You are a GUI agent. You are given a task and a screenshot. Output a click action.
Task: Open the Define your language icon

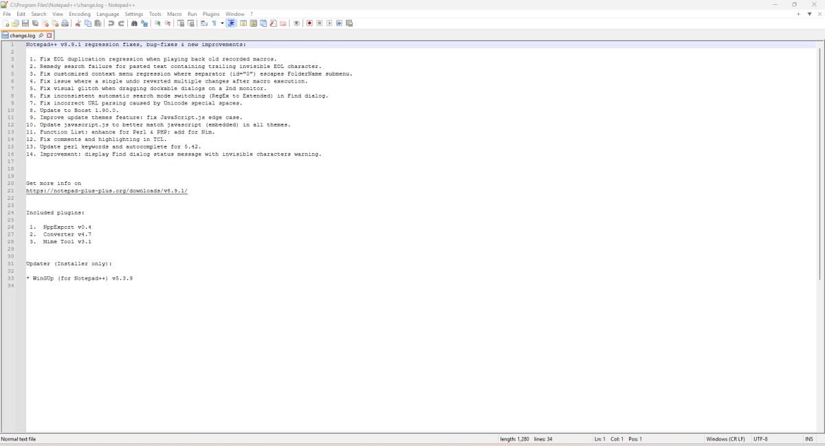coord(243,23)
